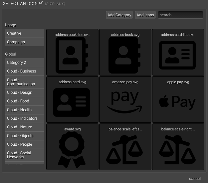The width and height of the screenshot is (208, 183).
Task: Click the address-book.svg file name label
Action: 125,35
